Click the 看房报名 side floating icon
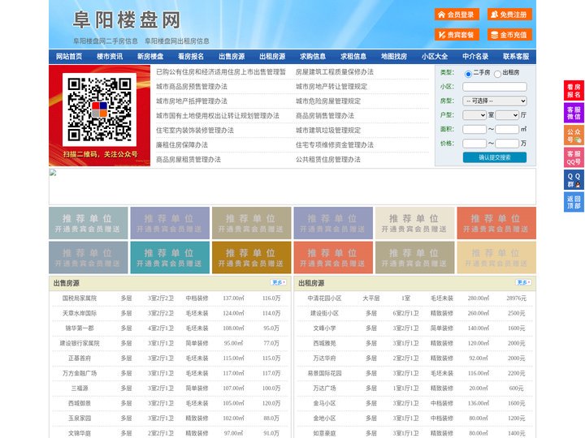 pyautogui.click(x=574, y=91)
